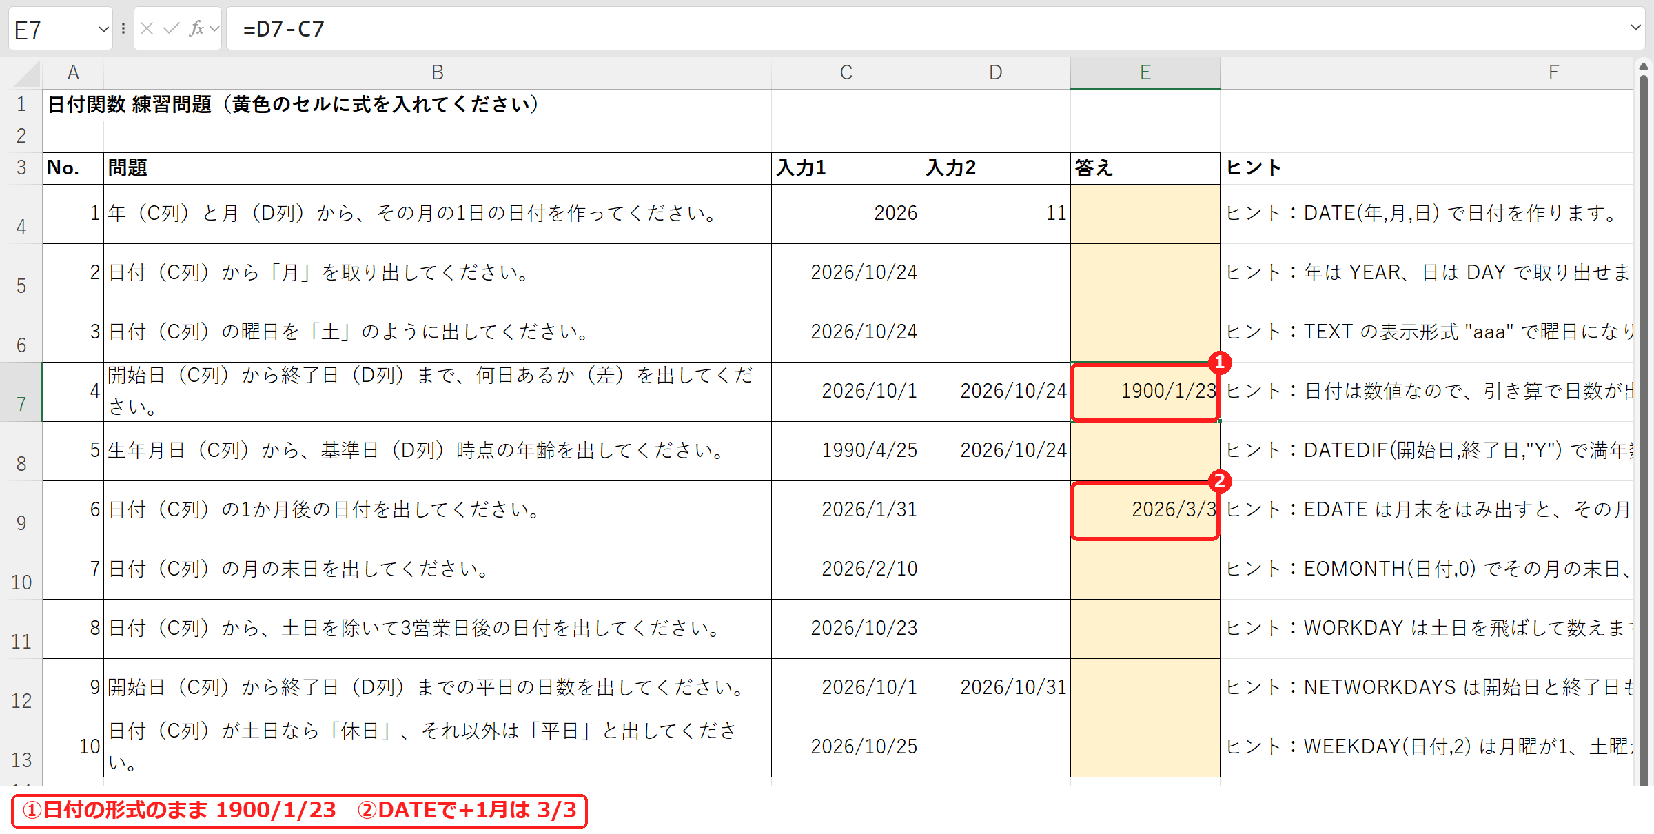Screen dimensions: 1654x834
Task: Click the cell with 2026/10/25
Action: pyautogui.click(x=846, y=747)
